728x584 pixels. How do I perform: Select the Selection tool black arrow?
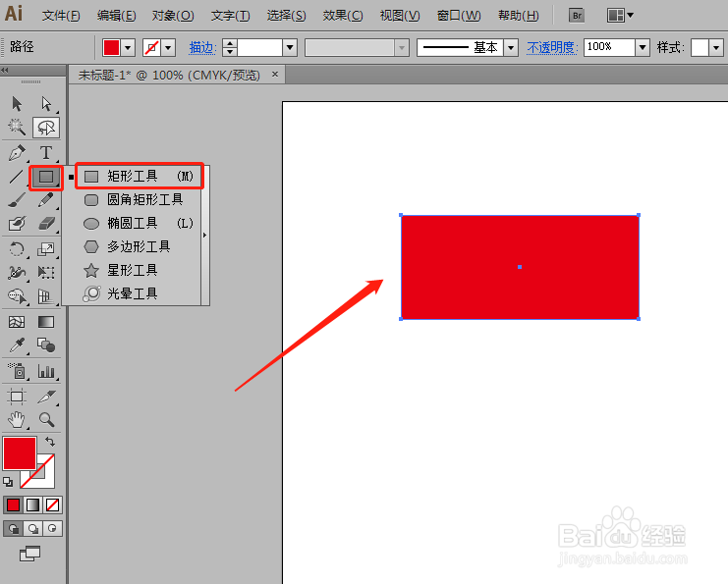(17, 103)
